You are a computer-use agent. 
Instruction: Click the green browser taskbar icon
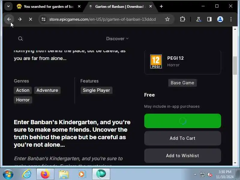click(101, 174)
